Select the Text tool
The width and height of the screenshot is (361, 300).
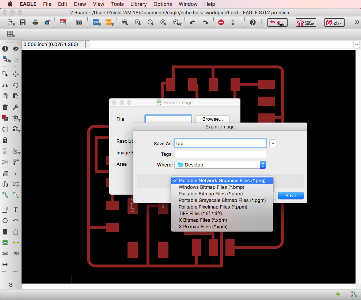[x=16, y=210]
